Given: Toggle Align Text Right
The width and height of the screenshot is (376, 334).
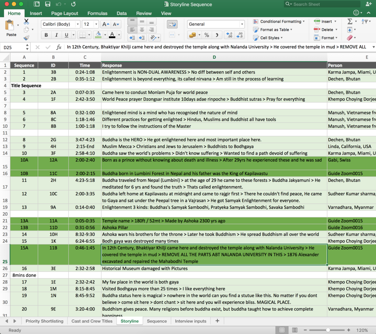Looking at the screenshot, I should (152, 29).
